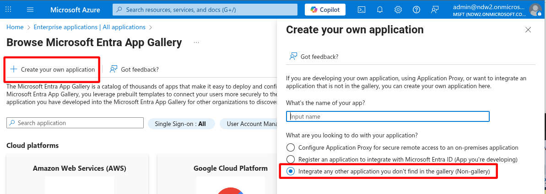Screen dimensions: 546x194
Task: Launch Cloud Shell terminal icon
Action: 362,10
